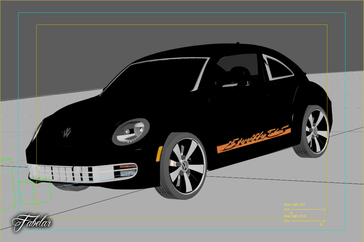Select the orange side decal on the car door
The height and width of the screenshot is (242, 364).
coord(254,140)
